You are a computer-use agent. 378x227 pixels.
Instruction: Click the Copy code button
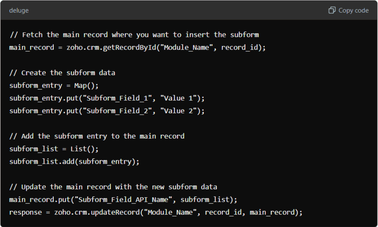349,10
